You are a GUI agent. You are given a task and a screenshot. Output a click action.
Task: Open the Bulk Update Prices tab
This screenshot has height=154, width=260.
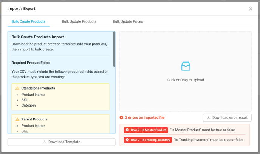[128, 21]
